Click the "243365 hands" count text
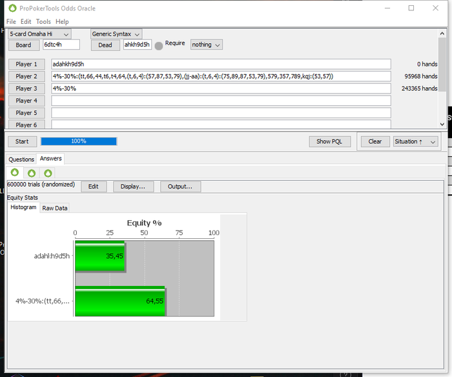The width and height of the screenshot is (452, 377). [420, 88]
